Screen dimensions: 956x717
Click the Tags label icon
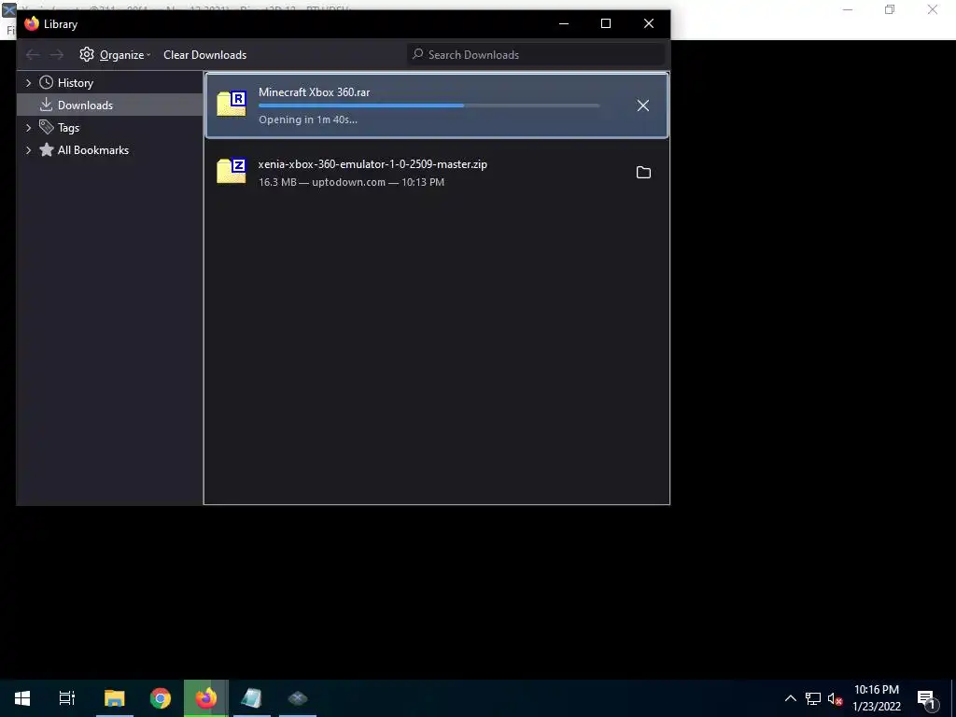point(47,127)
